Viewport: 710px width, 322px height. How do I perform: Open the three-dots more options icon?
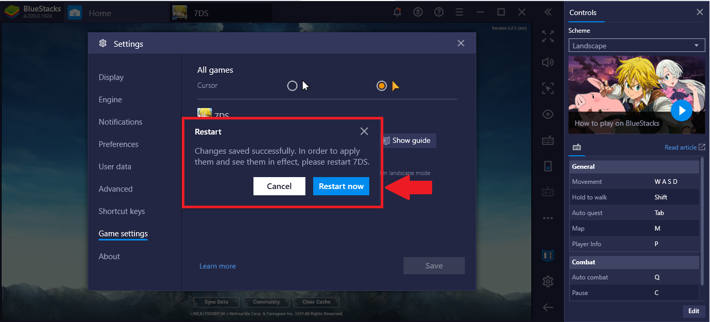(548, 218)
